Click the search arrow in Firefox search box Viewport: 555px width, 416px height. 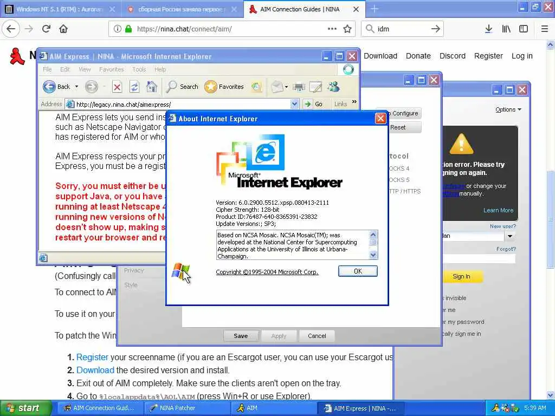point(435,29)
